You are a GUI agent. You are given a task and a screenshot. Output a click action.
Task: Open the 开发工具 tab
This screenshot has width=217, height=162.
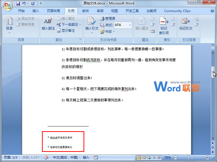click(x=132, y=11)
